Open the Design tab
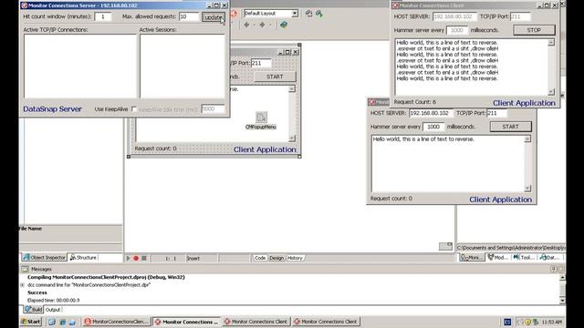 coord(276,258)
